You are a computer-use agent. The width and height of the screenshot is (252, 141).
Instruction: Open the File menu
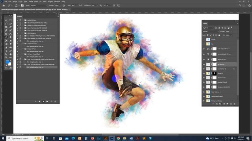(x=6, y=2)
